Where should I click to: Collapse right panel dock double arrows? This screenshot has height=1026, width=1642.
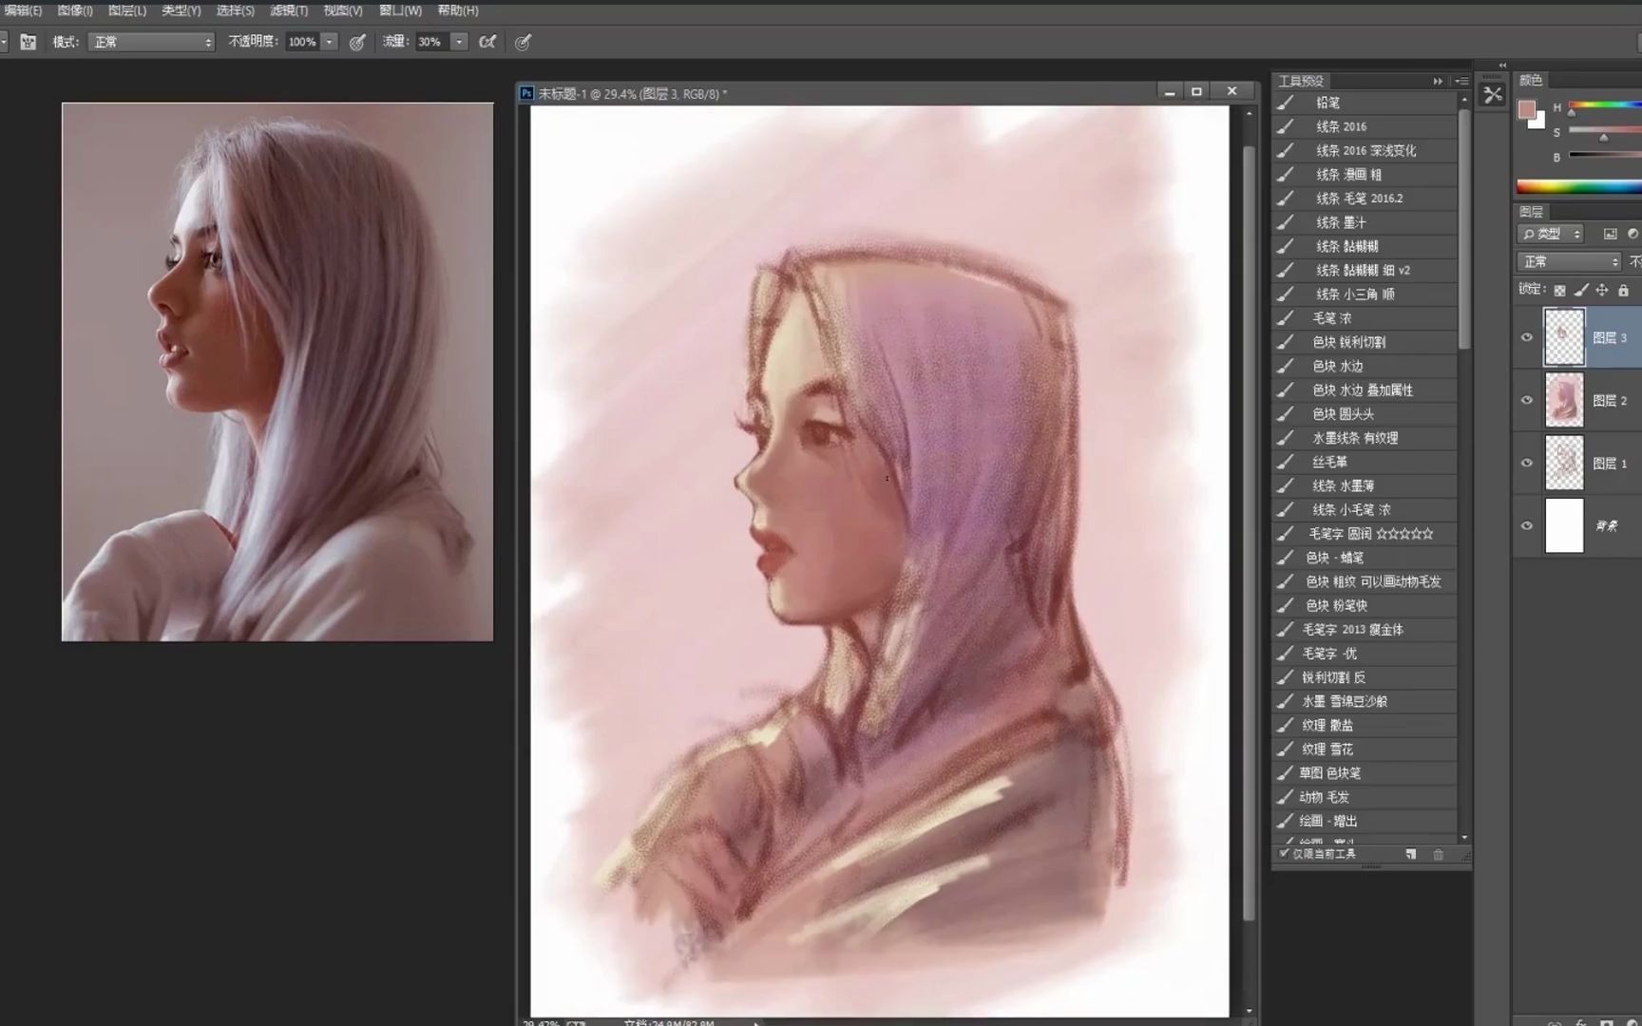(x=1502, y=66)
